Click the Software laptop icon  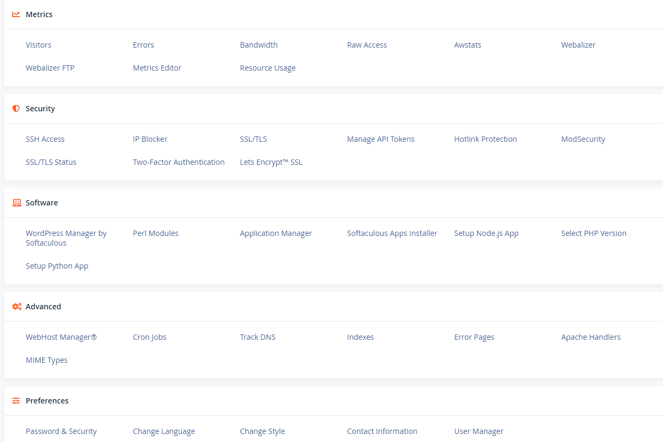[17, 203]
